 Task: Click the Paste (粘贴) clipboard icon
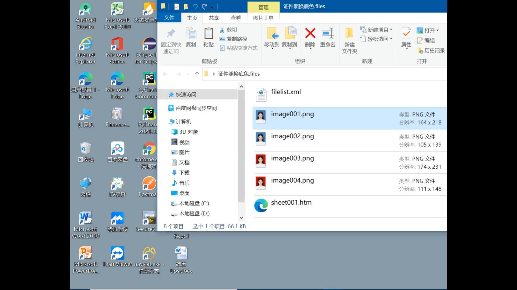pyautogui.click(x=208, y=34)
